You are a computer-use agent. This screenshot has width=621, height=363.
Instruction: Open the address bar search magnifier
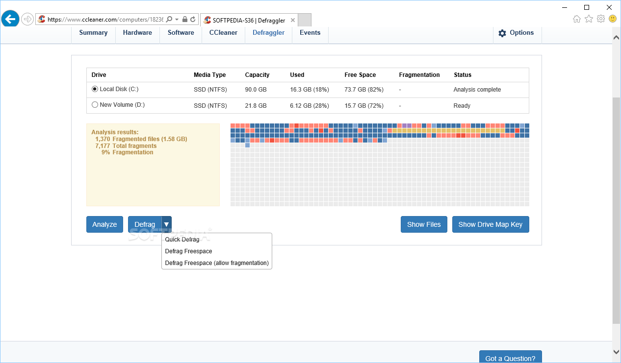(169, 20)
